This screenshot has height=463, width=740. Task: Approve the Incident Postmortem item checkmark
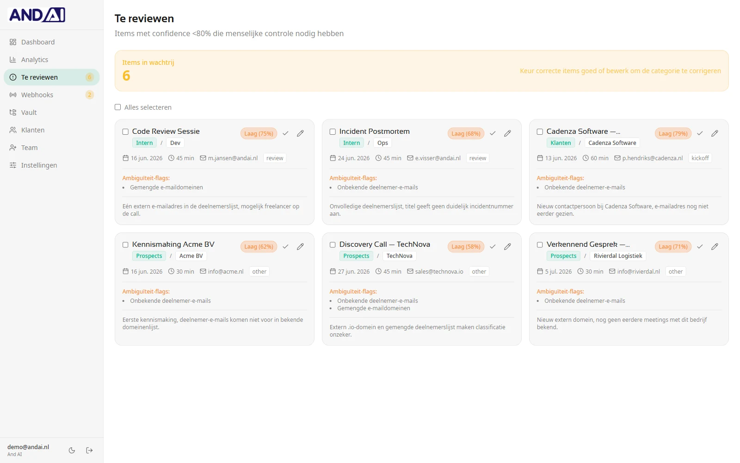click(x=493, y=133)
